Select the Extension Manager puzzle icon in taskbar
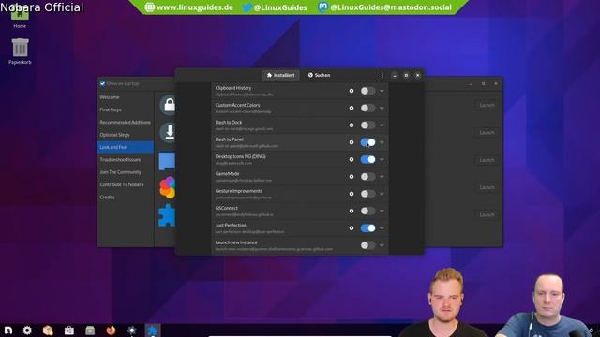Viewport: 600px width, 337px height. [153, 330]
